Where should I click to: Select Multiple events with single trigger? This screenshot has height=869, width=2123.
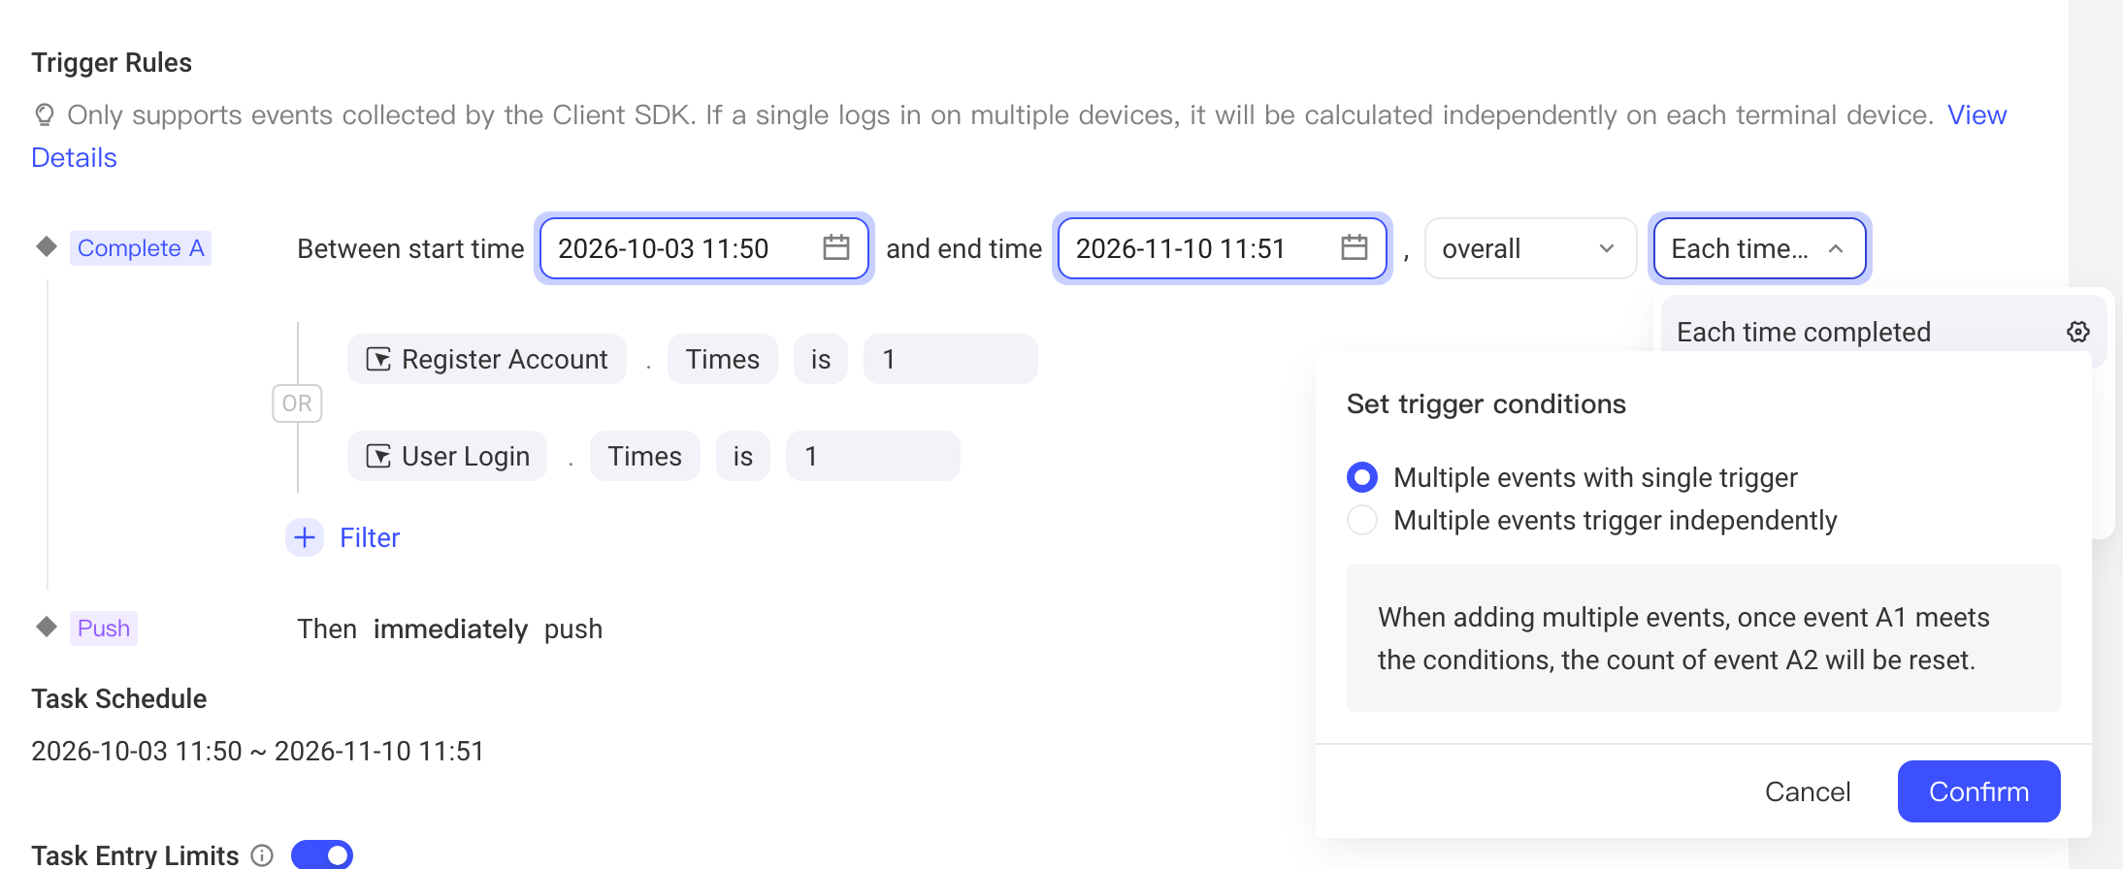click(1362, 477)
